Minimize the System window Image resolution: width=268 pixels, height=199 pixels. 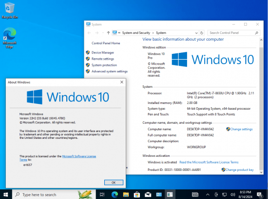233,24
